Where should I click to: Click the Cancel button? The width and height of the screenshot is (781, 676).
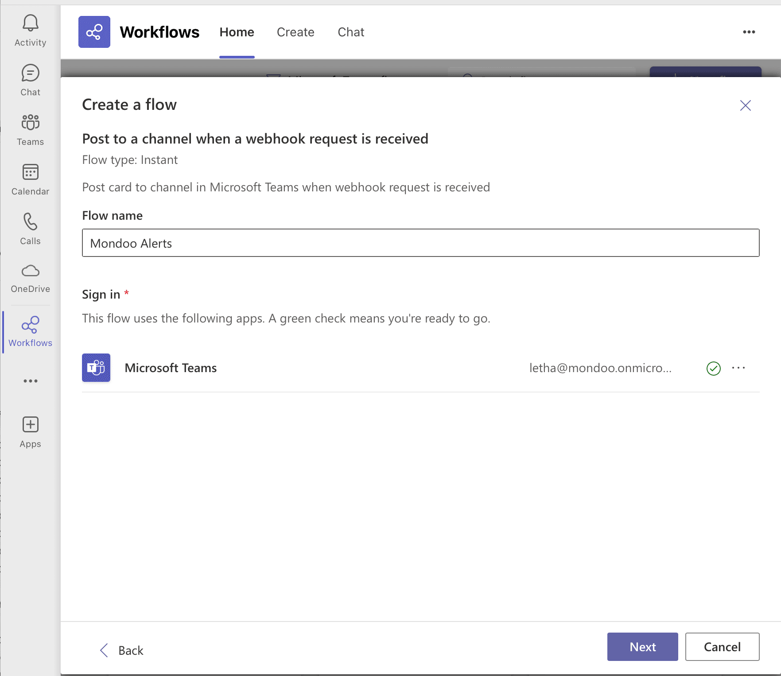(x=722, y=647)
